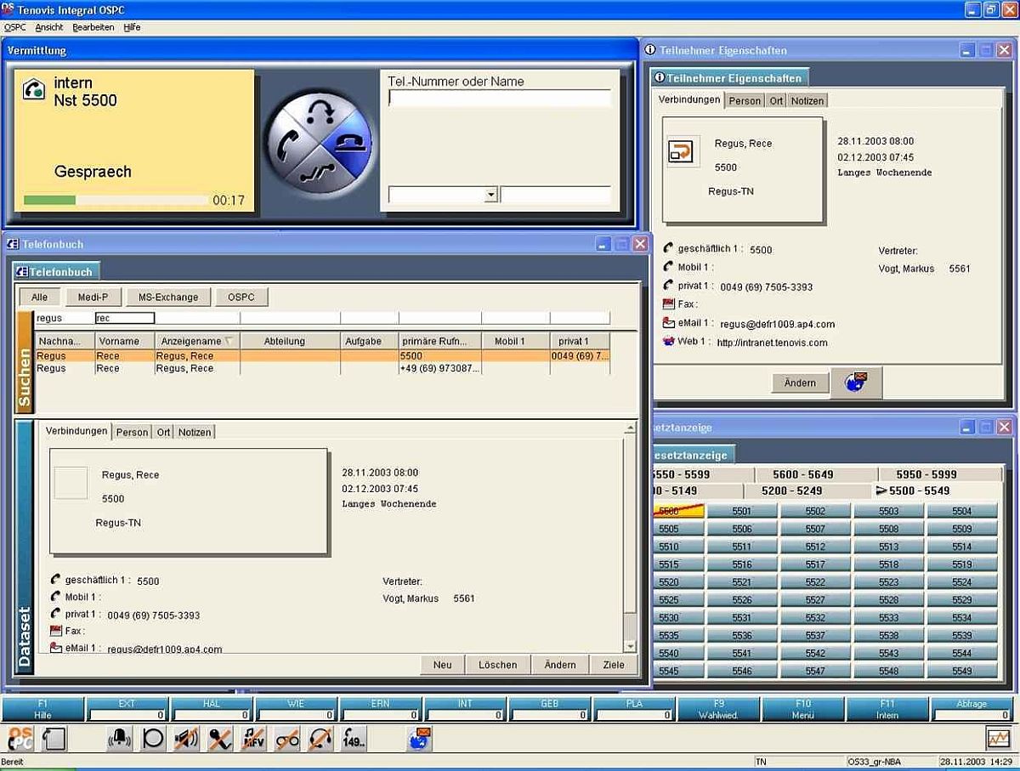This screenshot has width=1020, height=771.
Task: Select the Medi-P phonebook source
Action: [x=93, y=297]
